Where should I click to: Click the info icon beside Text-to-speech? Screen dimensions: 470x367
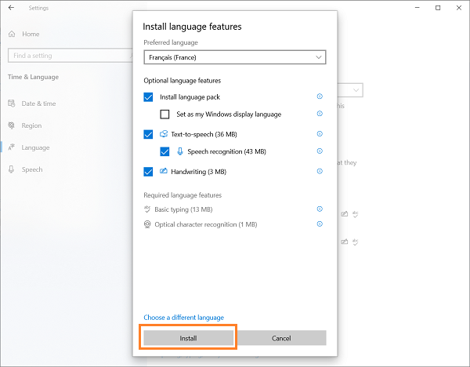click(x=320, y=134)
